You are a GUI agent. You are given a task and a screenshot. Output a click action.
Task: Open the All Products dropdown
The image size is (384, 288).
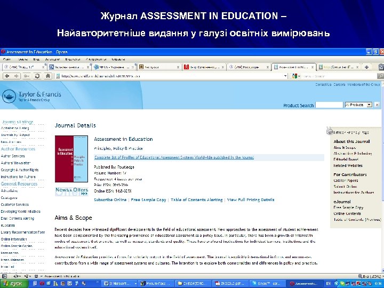pyautogui.click(x=358, y=105)
